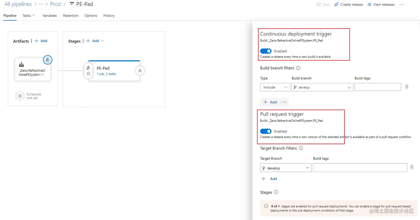The height and width of the screenshot is (220, 420).
Task: Click the PE-Pad pipeline title text
Action: (x=85, y=4)
